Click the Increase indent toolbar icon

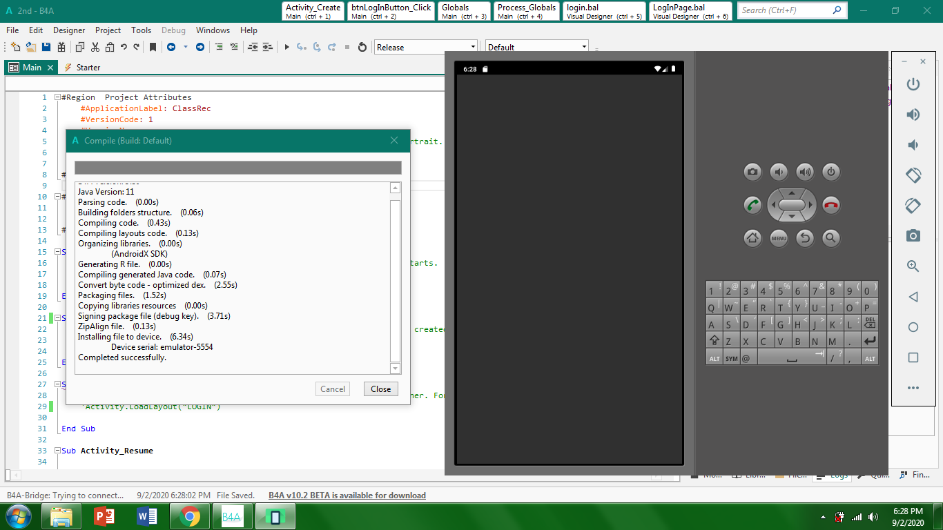pos(267,47)
